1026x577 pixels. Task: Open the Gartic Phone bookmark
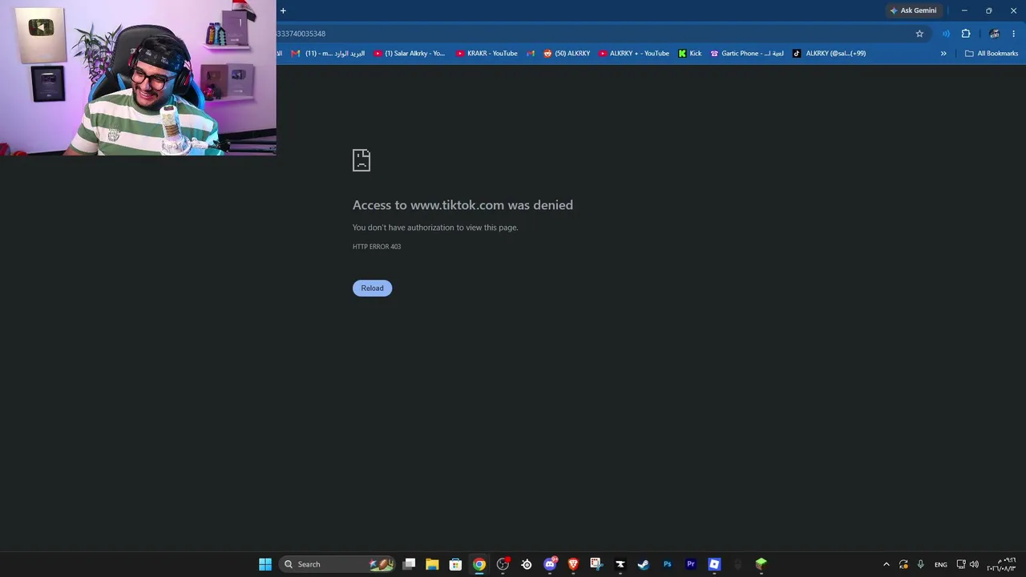pos(747,54)
